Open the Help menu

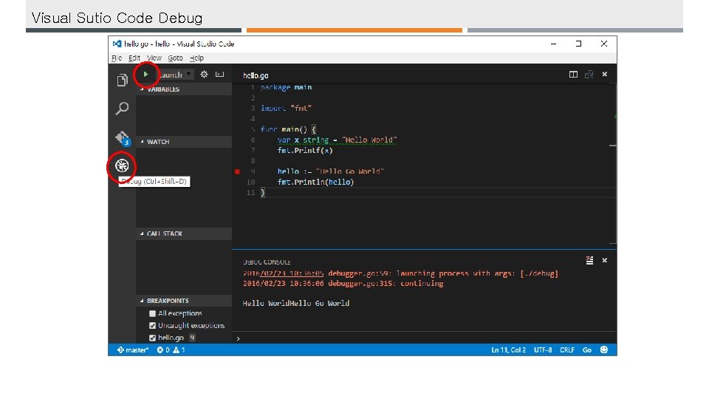[x=196, y=58]
